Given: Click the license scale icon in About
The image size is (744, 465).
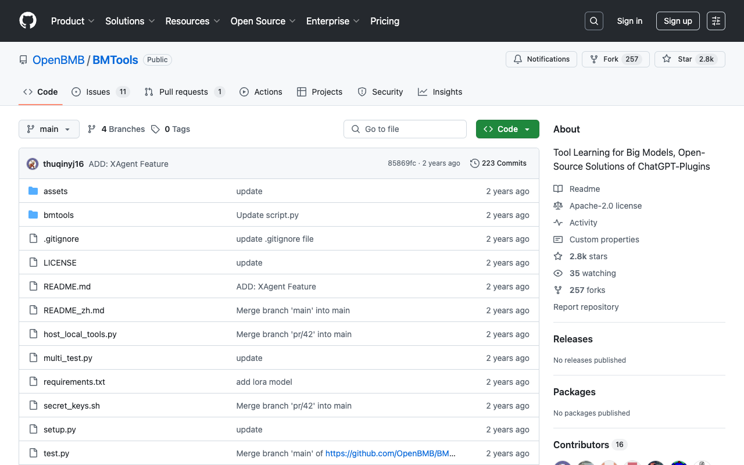Looking at the screenshot, I should coord(558,206).
